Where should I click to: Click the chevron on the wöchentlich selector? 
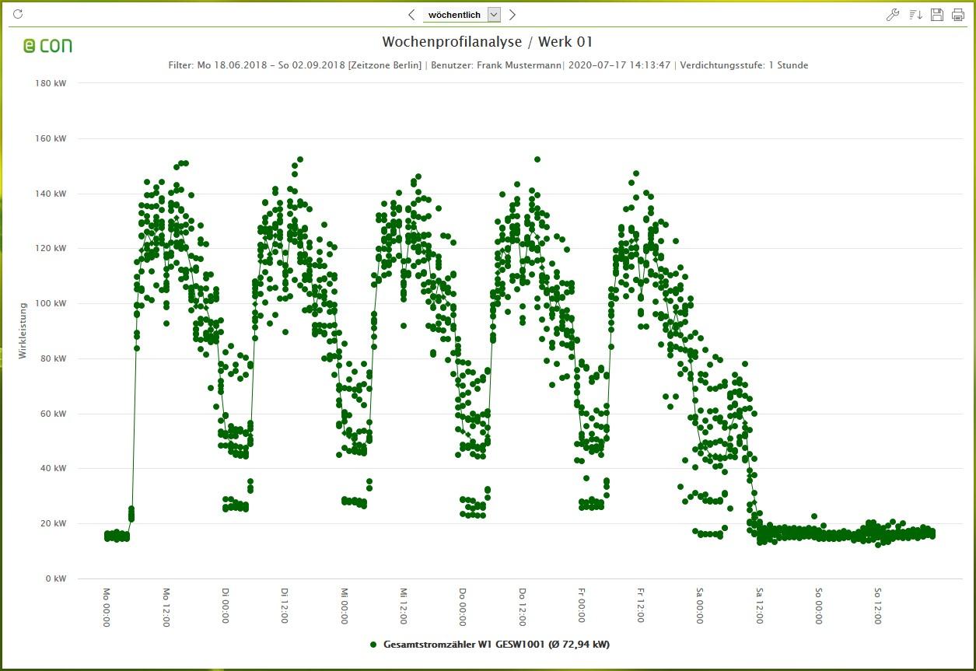[x=493, y=14]
